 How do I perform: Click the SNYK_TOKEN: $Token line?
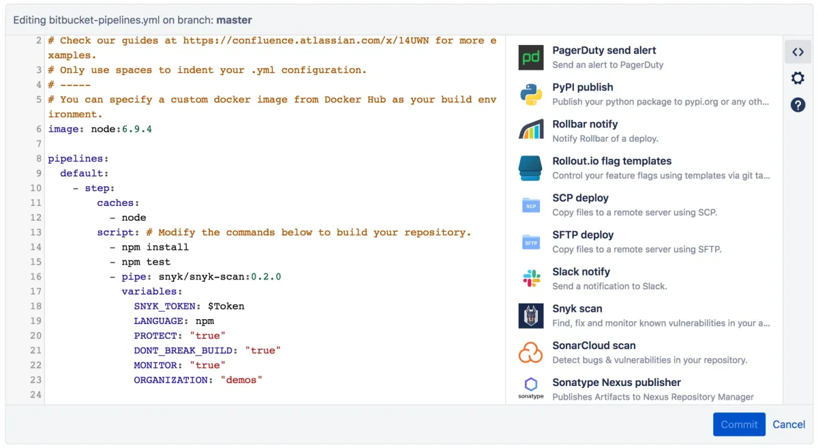tap(189, 306)
